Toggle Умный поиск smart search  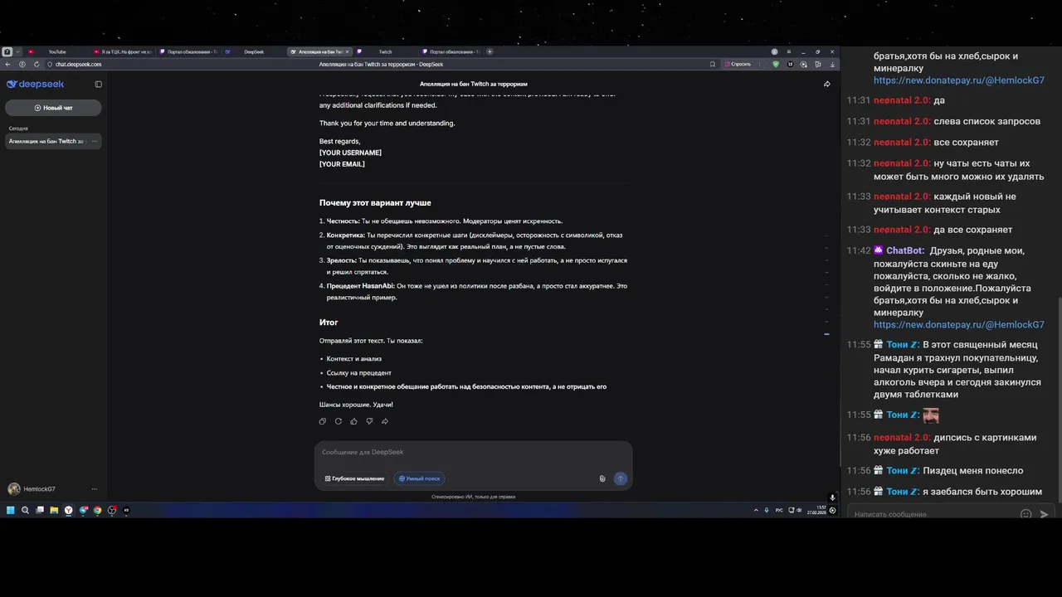(419, 478)
